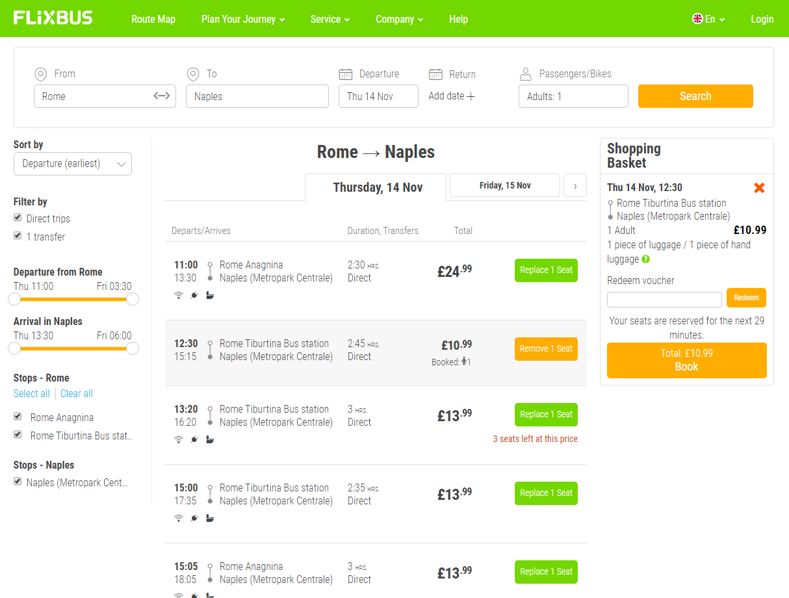Uncheck Rome Anagnina stop
The width and height of the screenshot is (789, 598).
18,417
